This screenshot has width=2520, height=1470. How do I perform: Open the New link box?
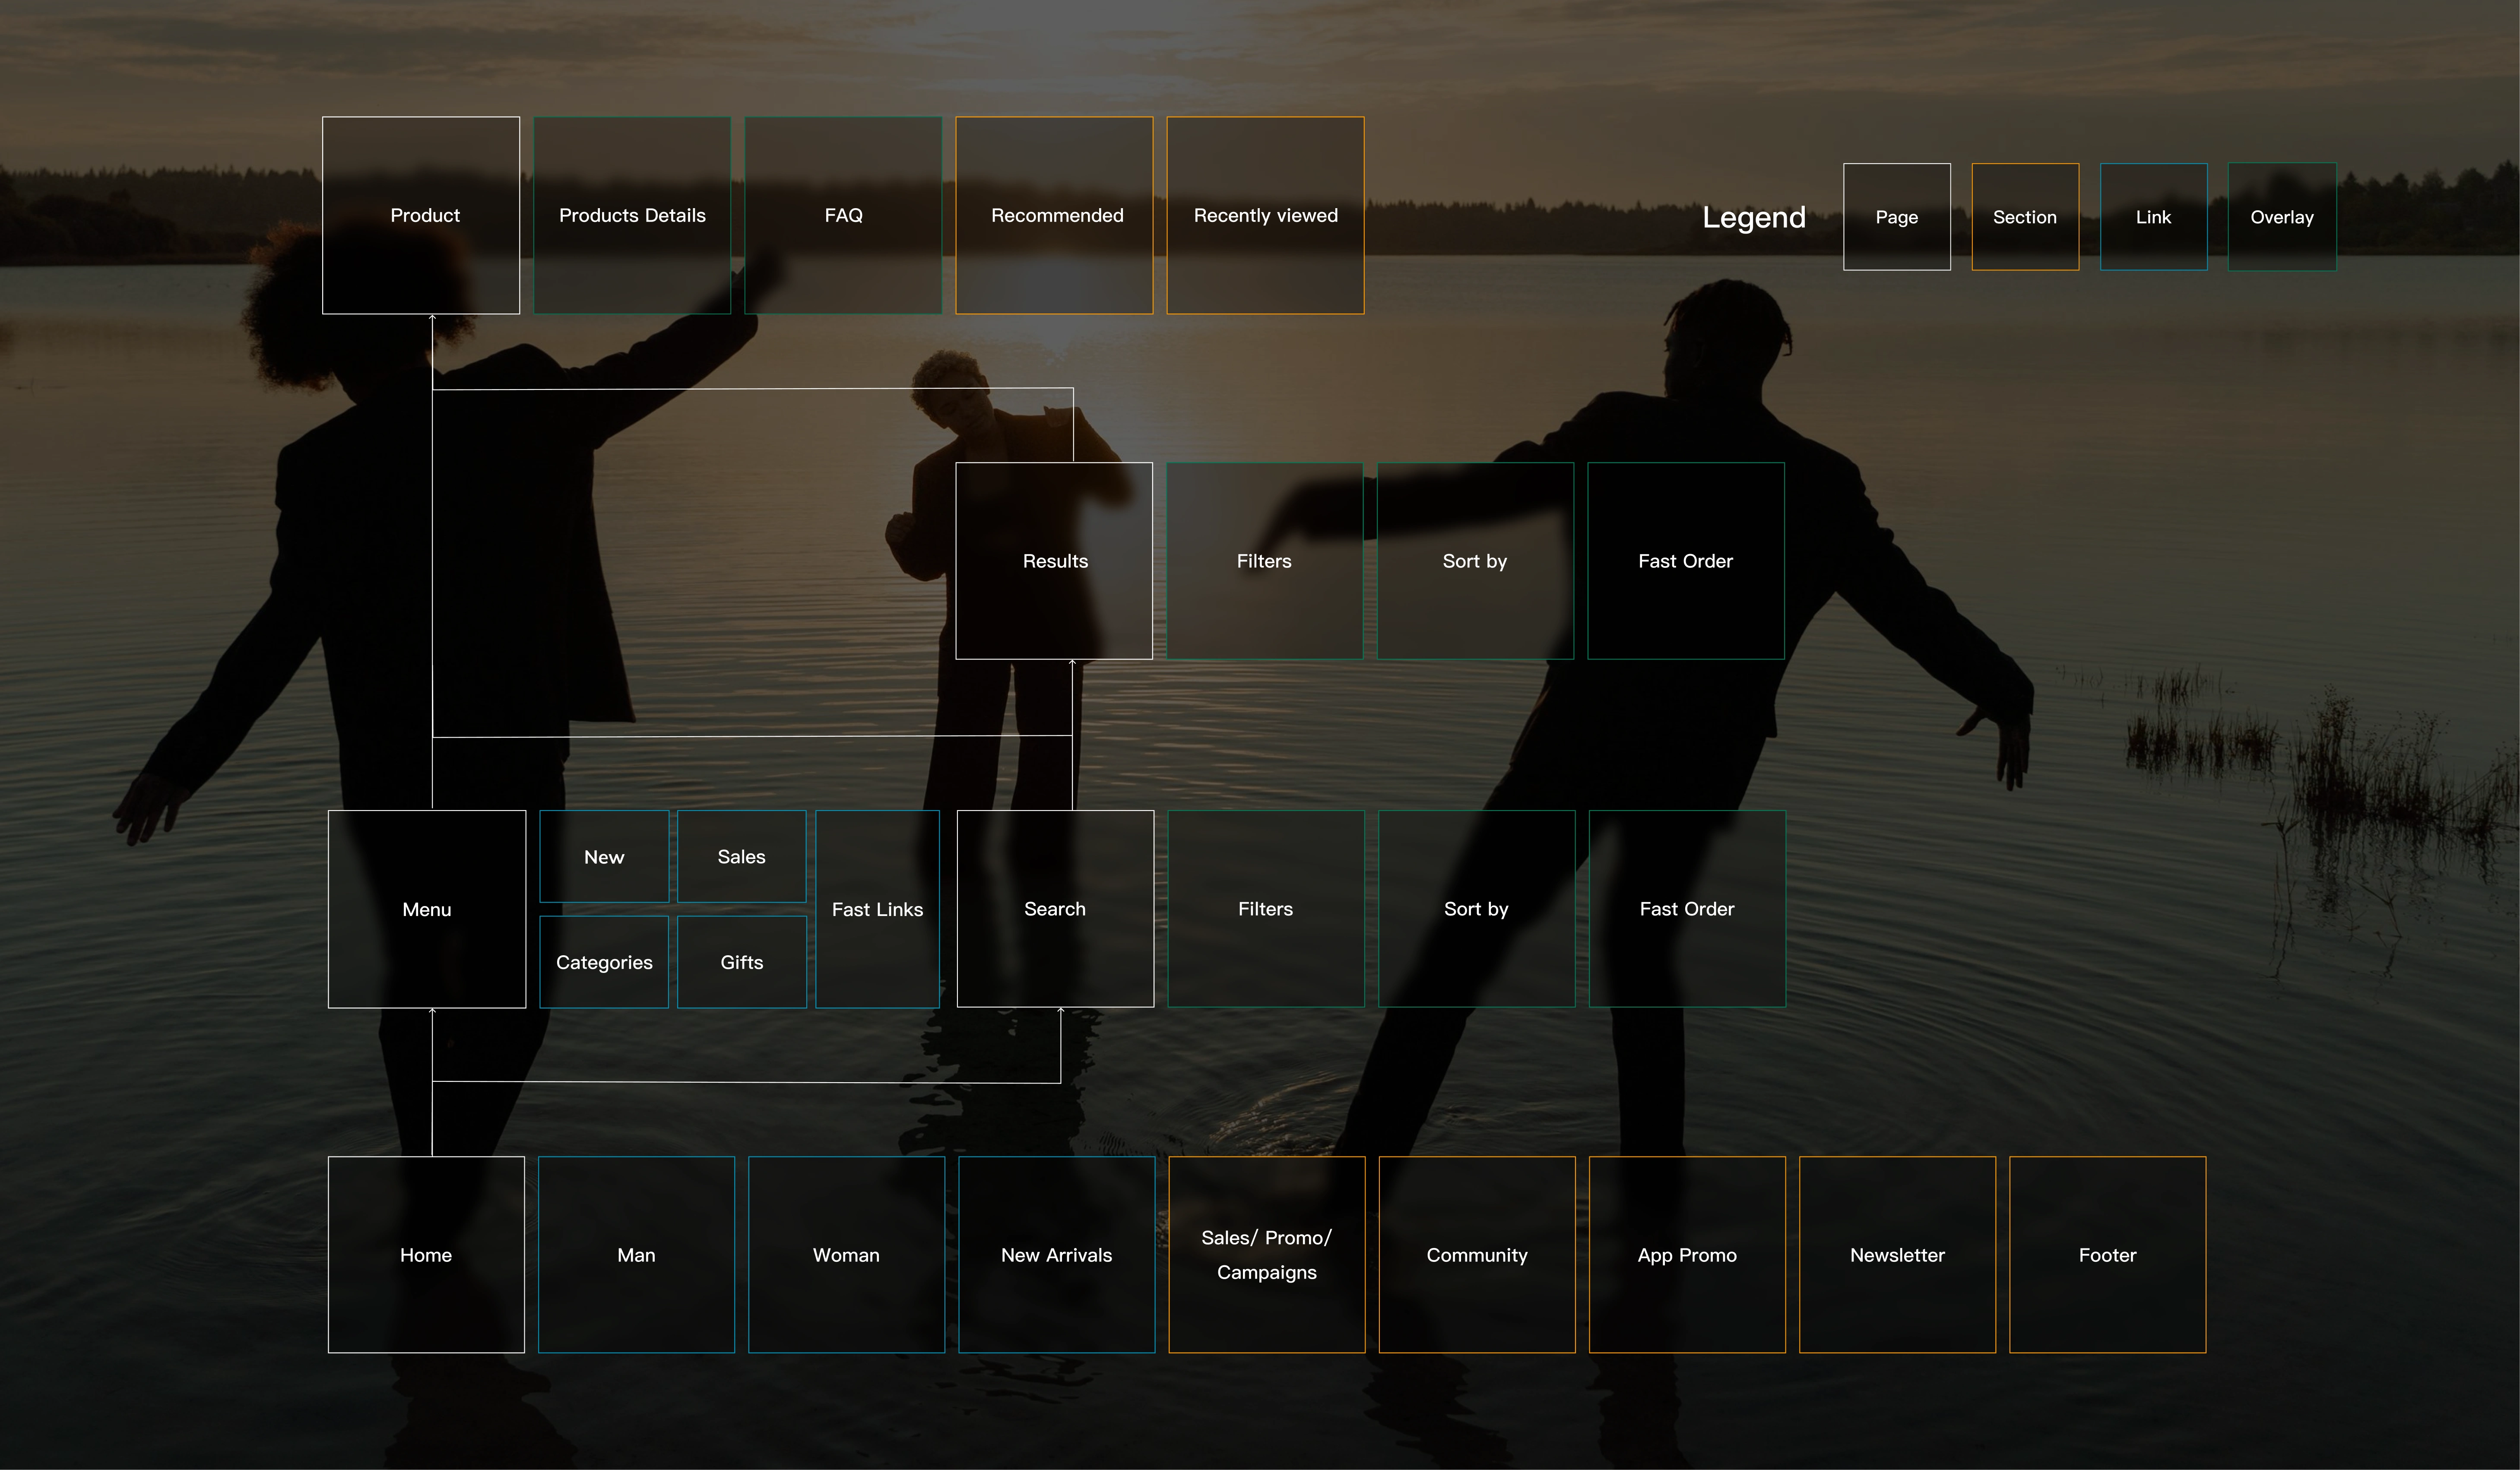click(x=604, y=857)
